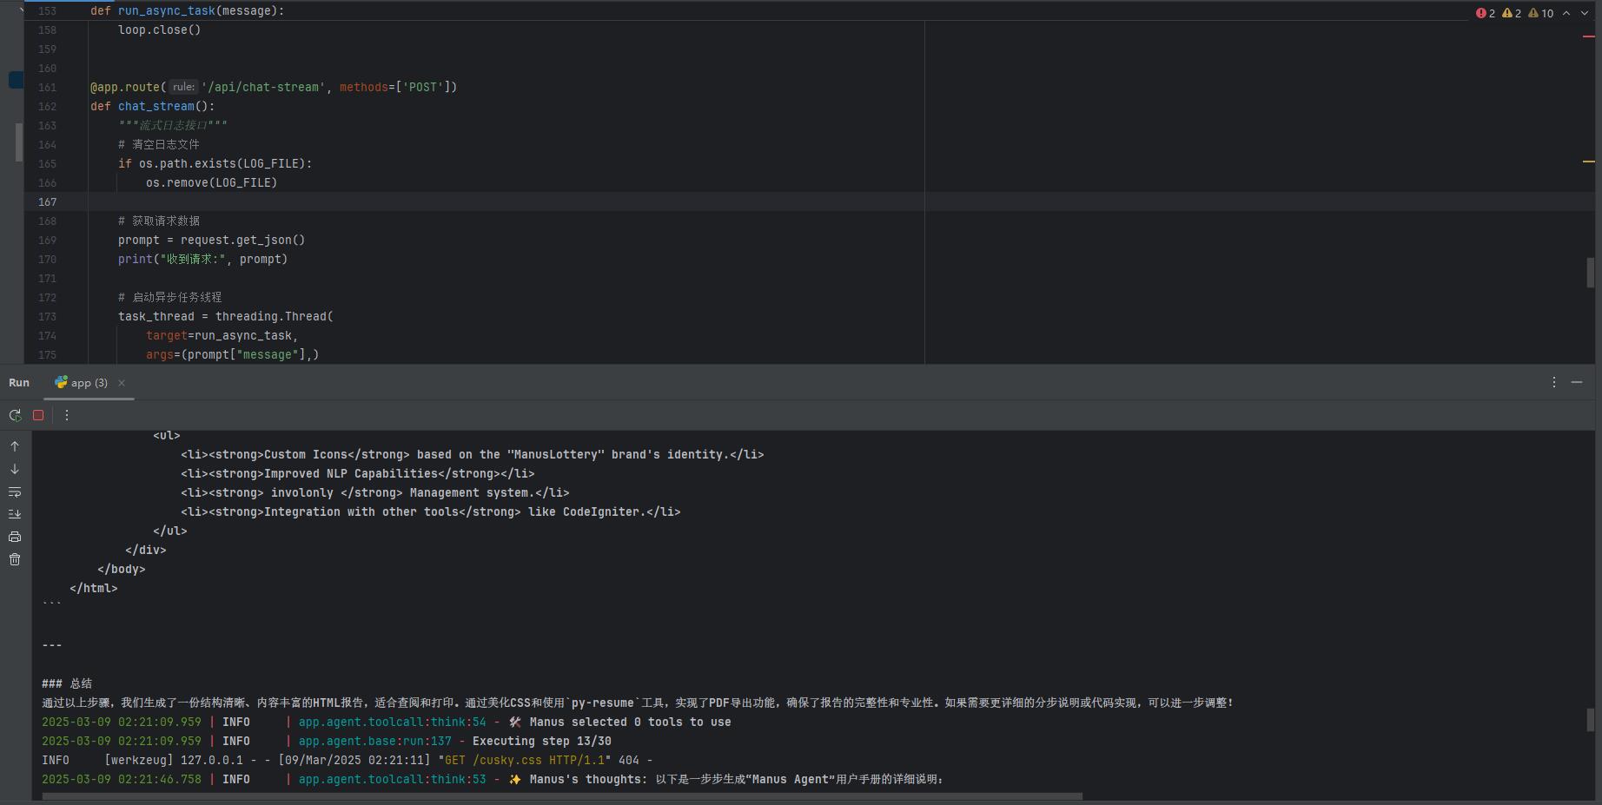Open more actions in Run toolbar
The image size is (1602, 805).
[67, 415]
